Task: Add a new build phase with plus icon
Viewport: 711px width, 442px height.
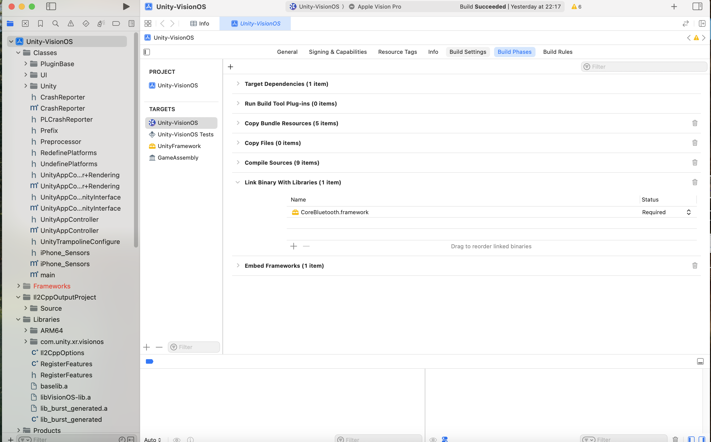Action: point(230,67)
